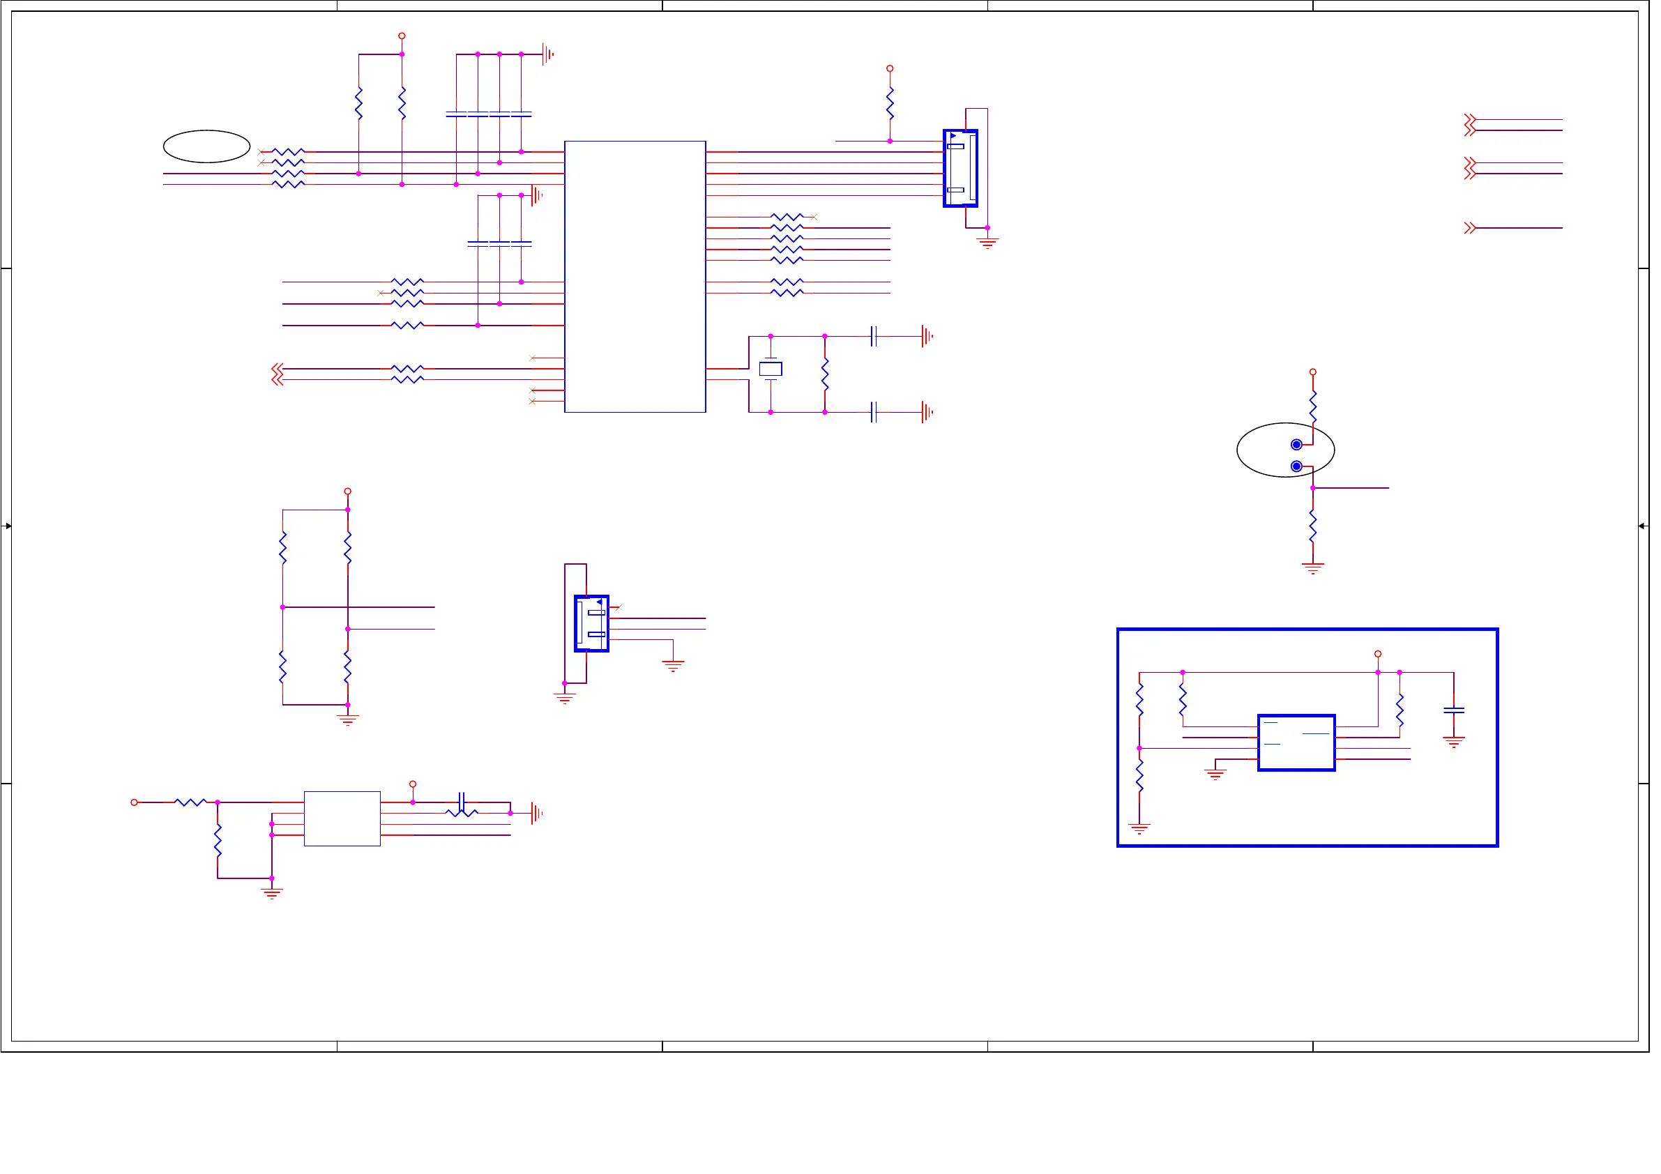
Task: Select the horizontal resistor at bottom-left power input
Action: 190,802
